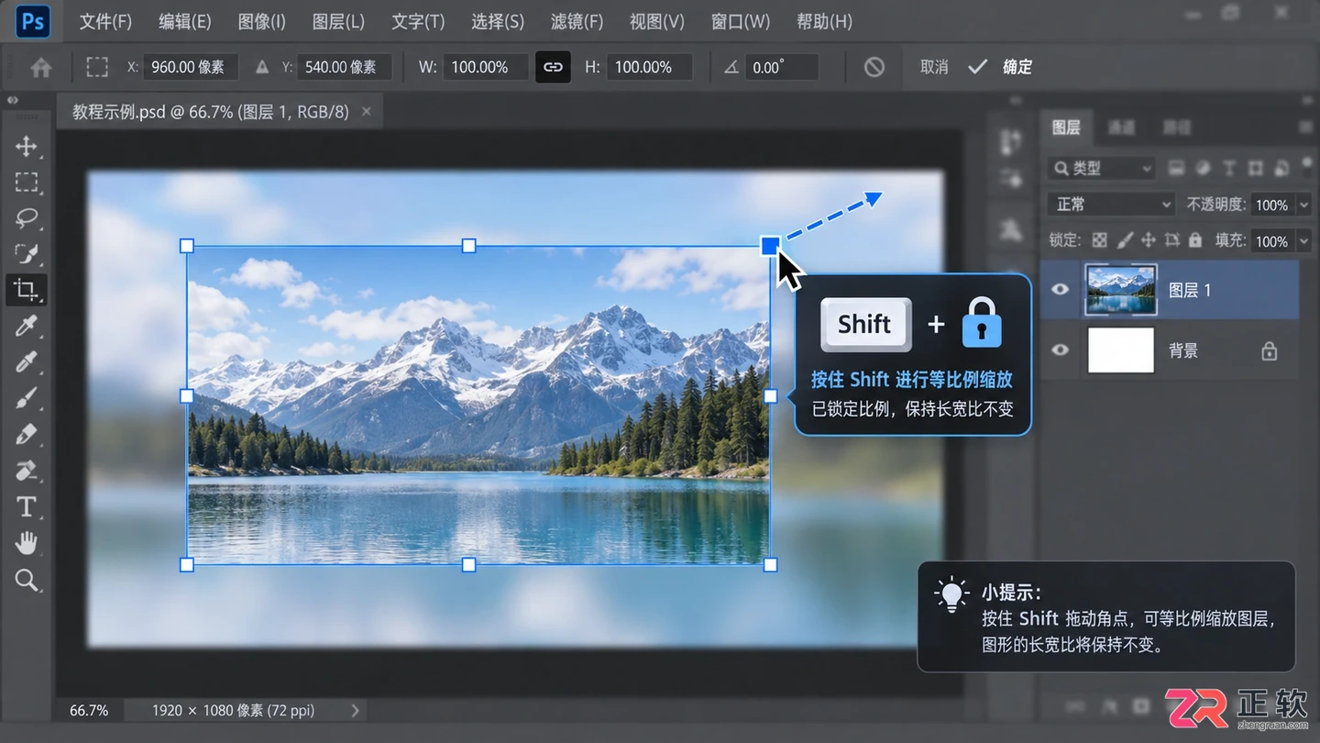Select the Horizontal Type tool
This screenshot has width=1320, height=743.
(x=26, y=506)
